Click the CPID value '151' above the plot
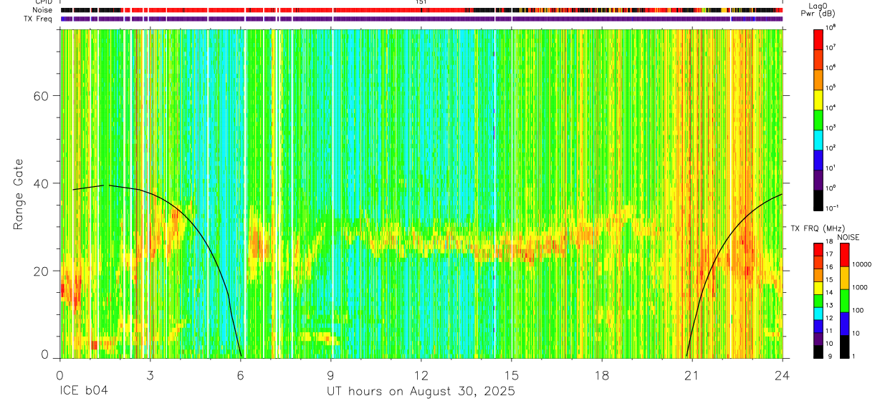880x406 pixels. coord(421,2)
